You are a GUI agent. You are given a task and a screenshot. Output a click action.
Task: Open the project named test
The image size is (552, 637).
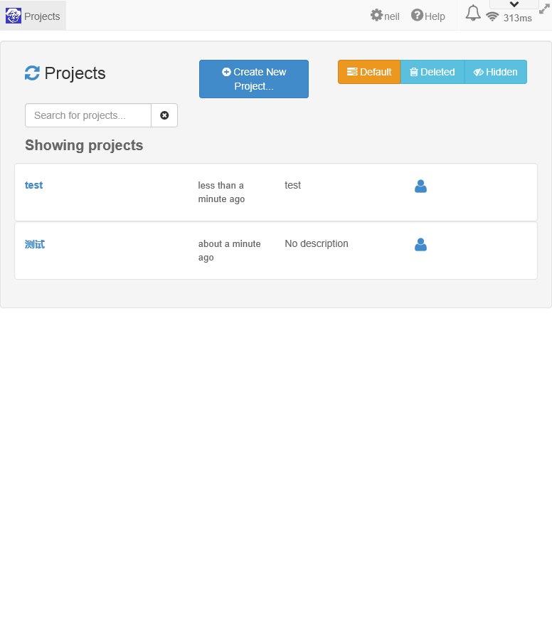(x=33, y=185)
